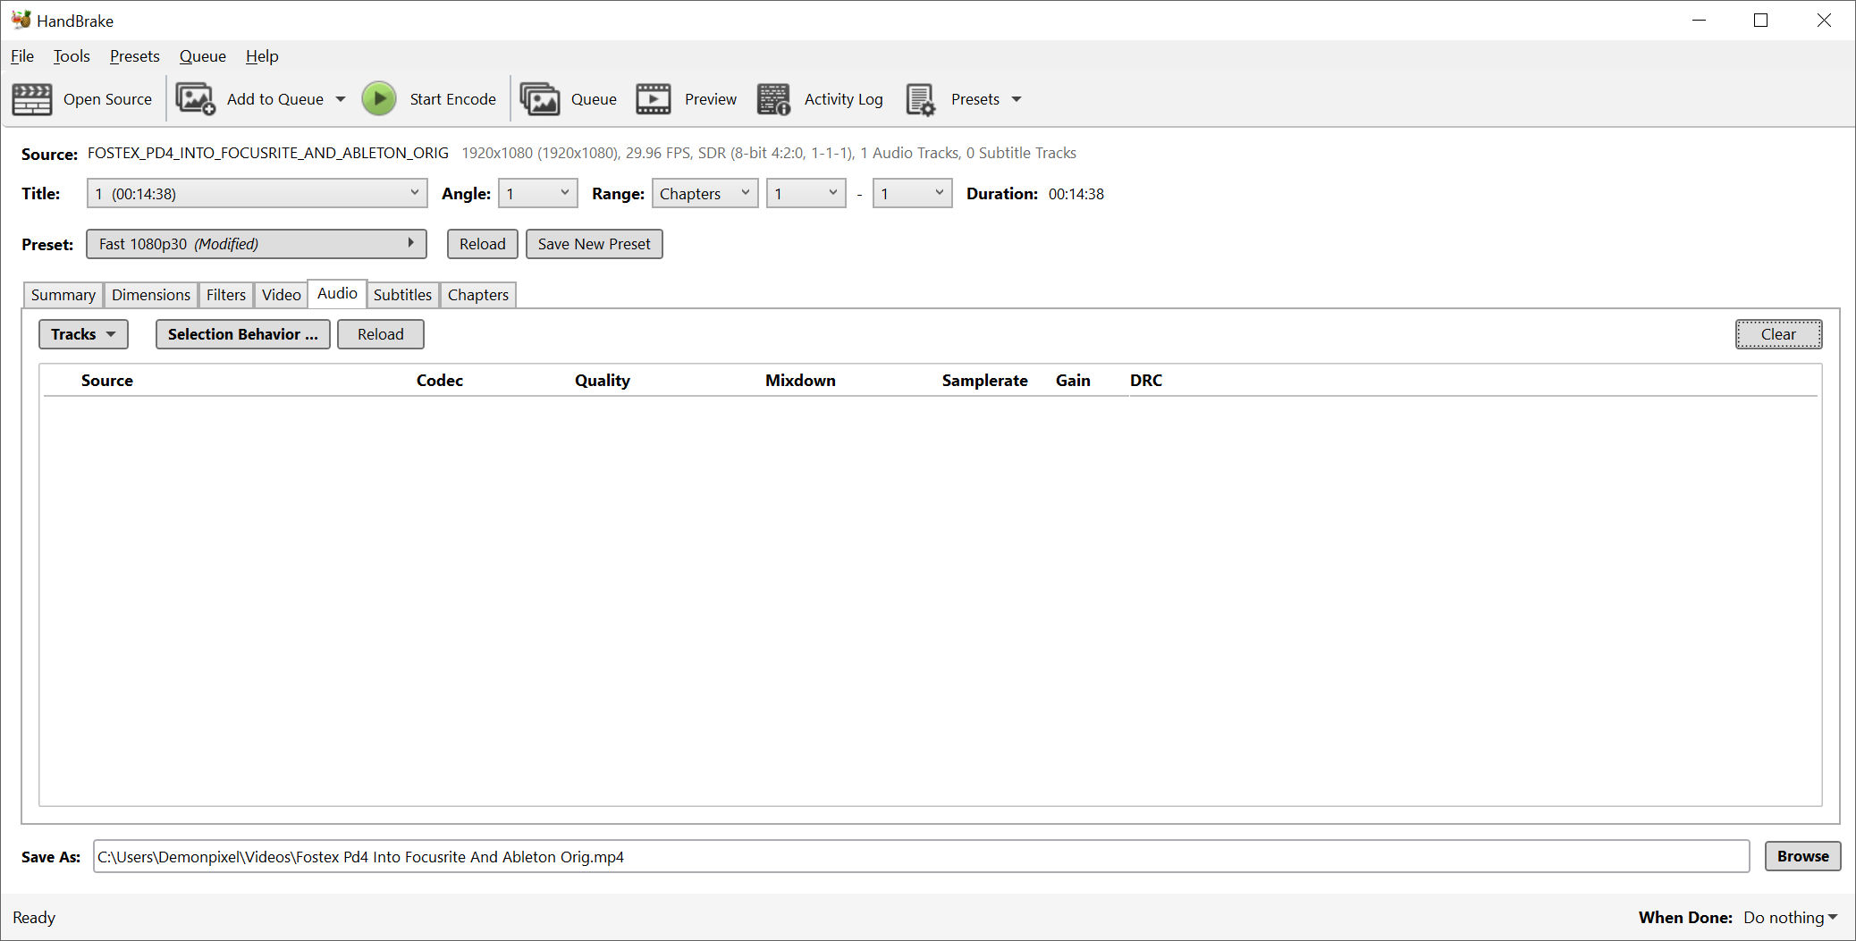Open the File menu
This screenshot has width=1856, height=941.
pyautogui.click(x=22, y=56)
